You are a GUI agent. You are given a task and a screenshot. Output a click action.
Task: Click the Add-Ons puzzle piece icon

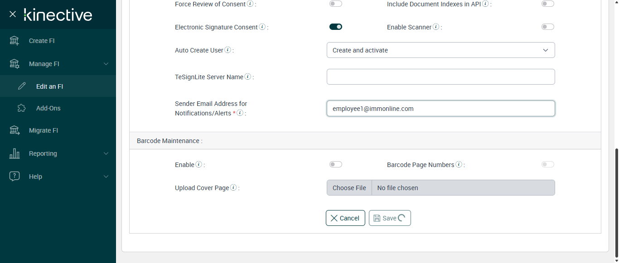[x=22, y=108]
